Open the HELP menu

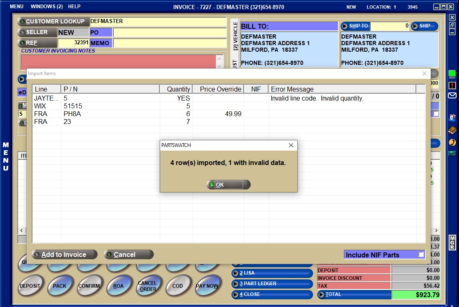[74, 7]
